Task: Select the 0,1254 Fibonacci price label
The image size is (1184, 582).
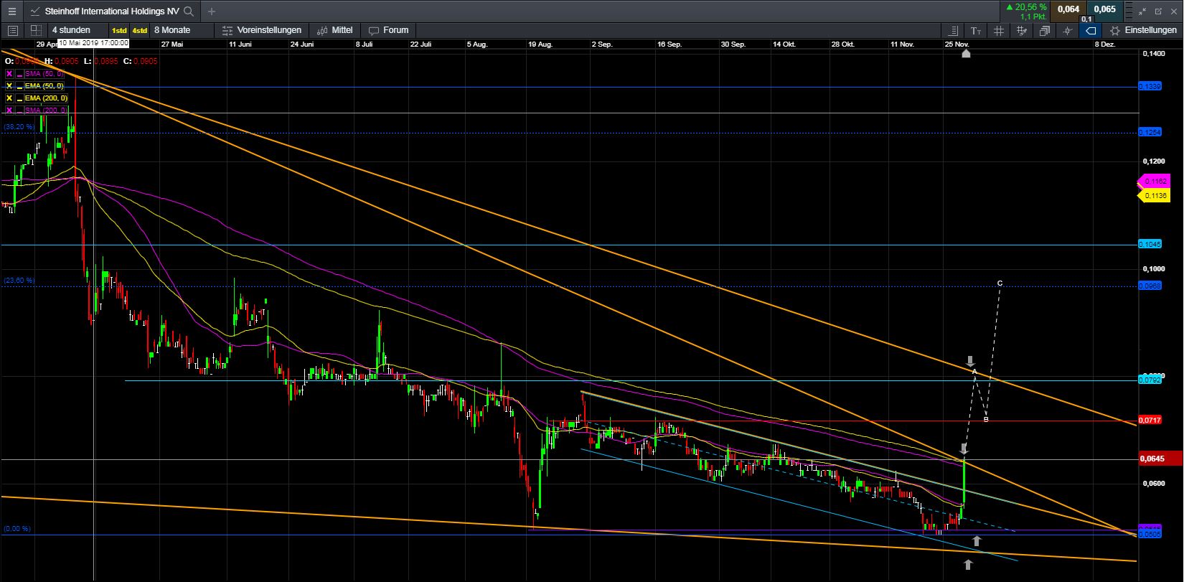Action: [x=1150, y=133]
